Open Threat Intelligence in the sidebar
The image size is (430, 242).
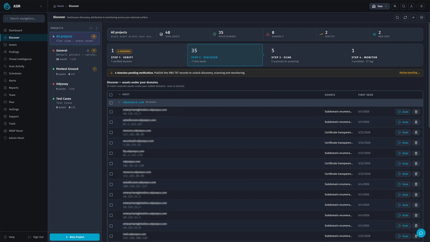tap(24, 59)
